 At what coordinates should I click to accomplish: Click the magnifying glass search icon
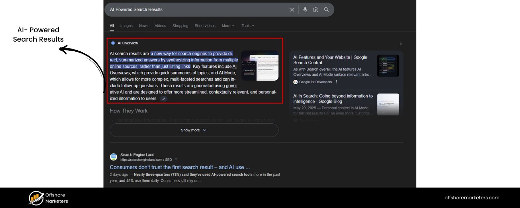(x=326, y=9)
